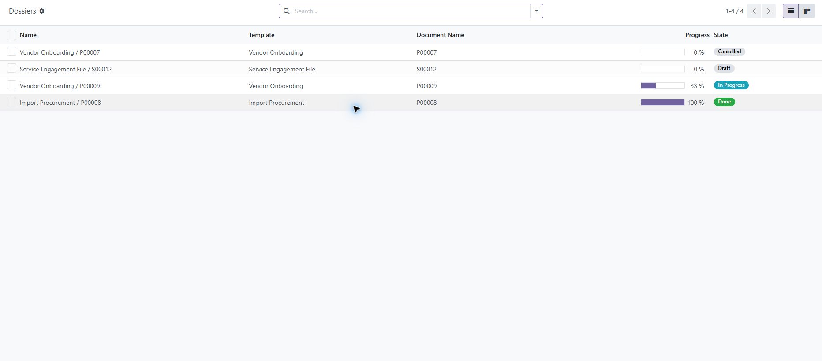Open Import Procurement / P00008 record
Image resolution: width=822 pixels, height=361 pixels.
click(x=60, y=103)
